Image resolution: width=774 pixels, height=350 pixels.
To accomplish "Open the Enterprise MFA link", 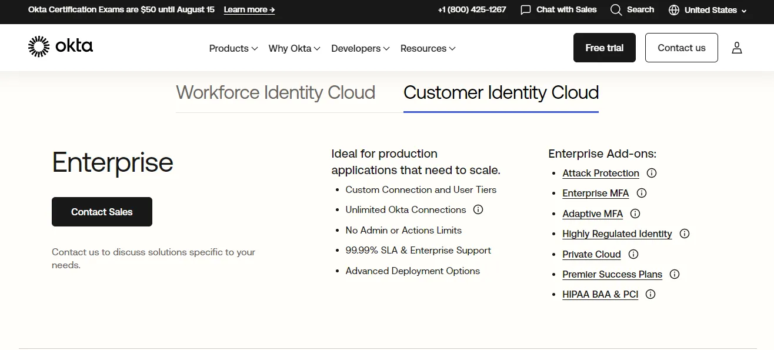I will 596,193.
